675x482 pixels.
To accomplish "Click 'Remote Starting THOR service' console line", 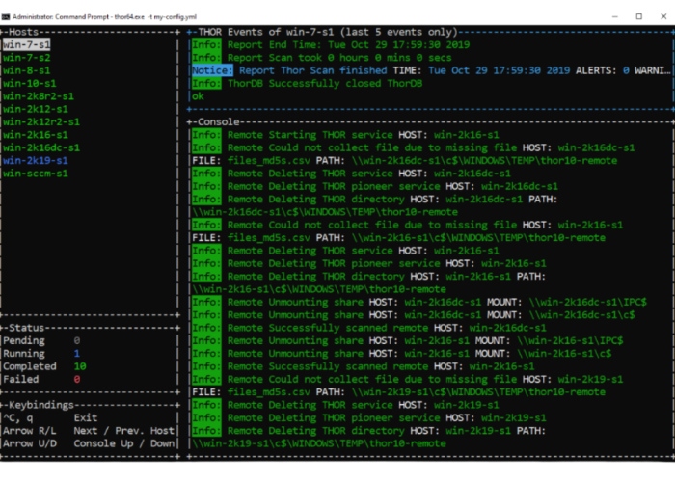I will [345, 135].
